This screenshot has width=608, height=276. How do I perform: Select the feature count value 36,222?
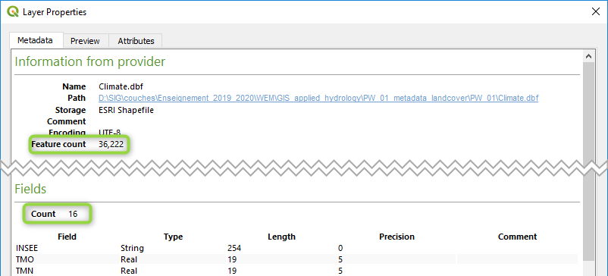pyautogui.click(x=111, y=145)
